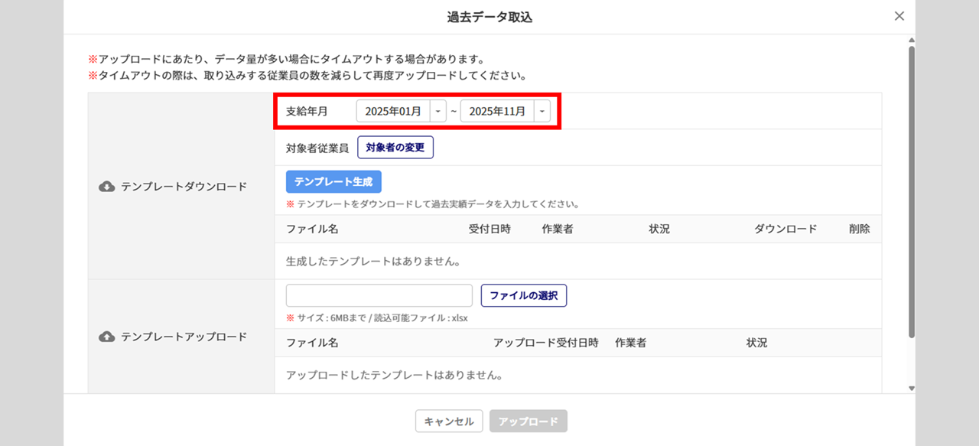Open the end month dropdown arrow
979x446 pixels.
coord(542,112)
